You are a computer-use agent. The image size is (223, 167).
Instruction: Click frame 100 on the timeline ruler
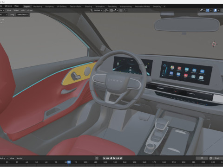85,162
